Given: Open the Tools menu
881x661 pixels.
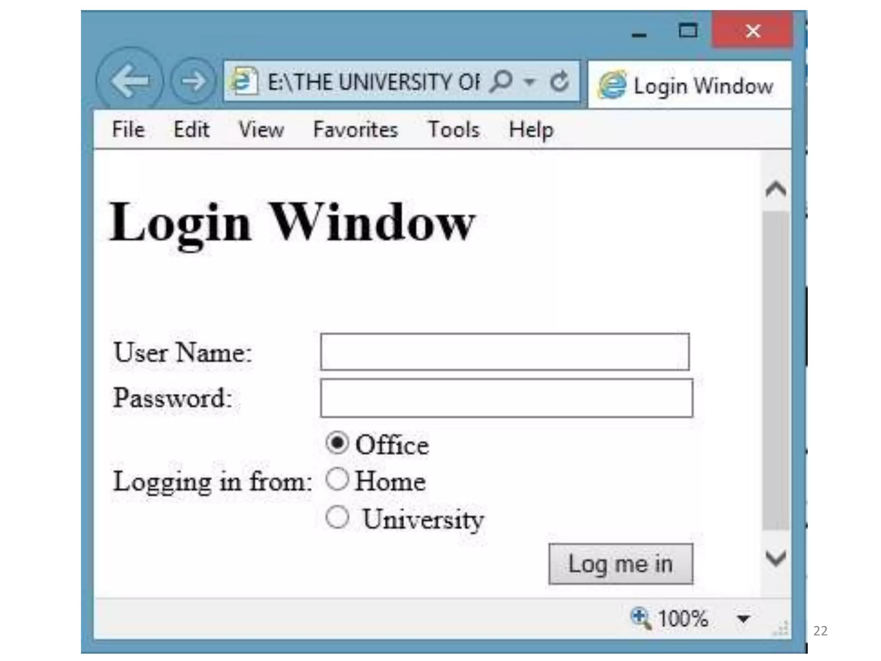Looking at the screenshot, I should (453, 129).
